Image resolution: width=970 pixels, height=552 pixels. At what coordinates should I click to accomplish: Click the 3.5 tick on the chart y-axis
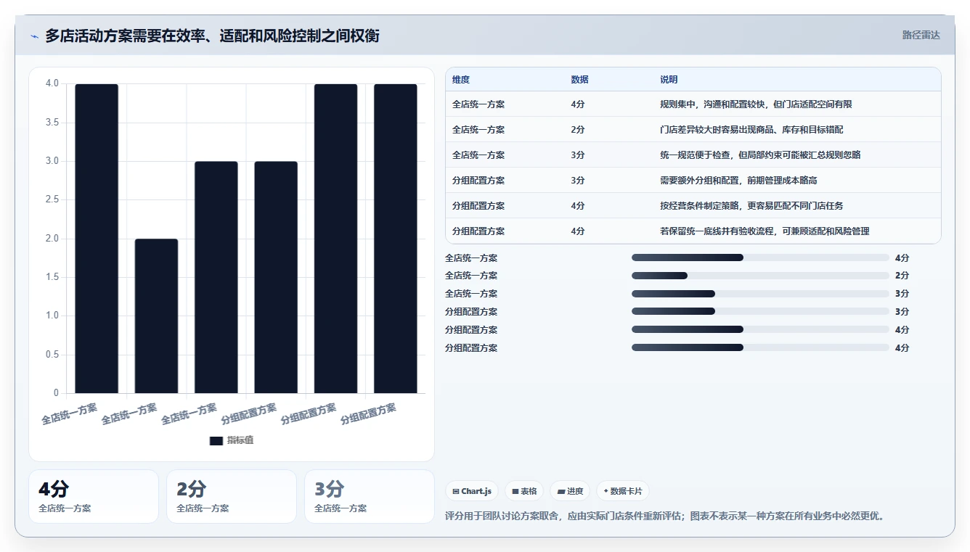(52, 122)
